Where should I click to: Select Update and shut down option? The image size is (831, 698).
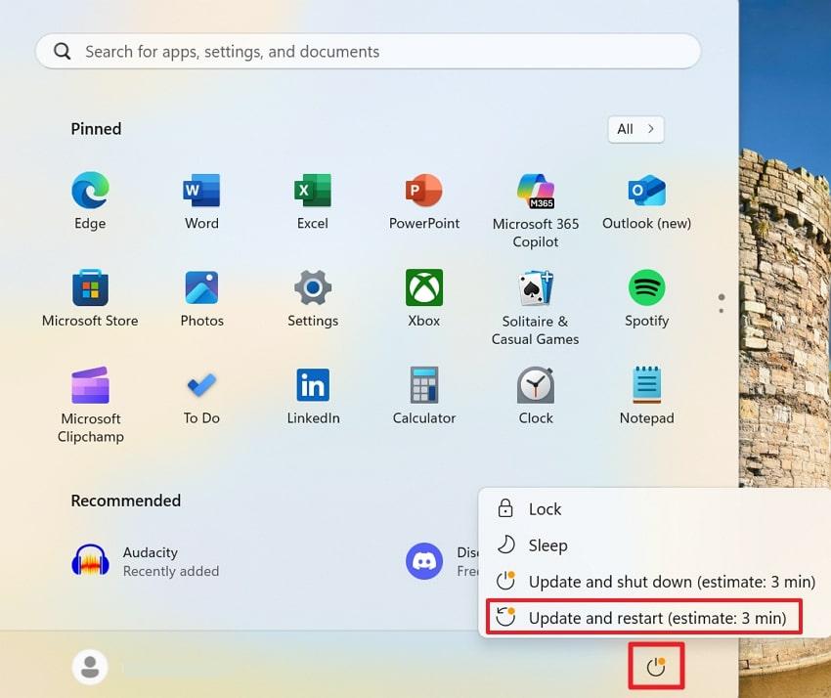pos(654,582)
